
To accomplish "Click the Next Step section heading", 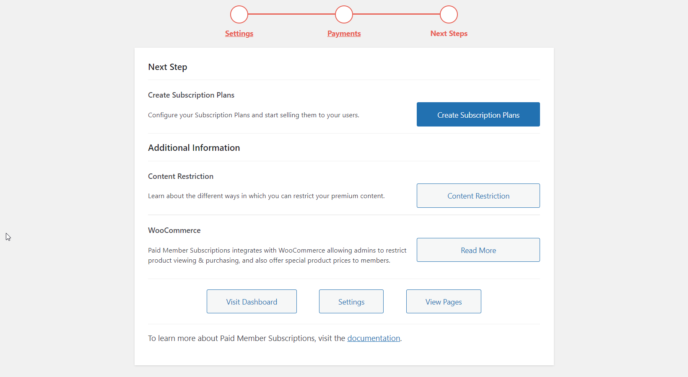I will point(167,67).
